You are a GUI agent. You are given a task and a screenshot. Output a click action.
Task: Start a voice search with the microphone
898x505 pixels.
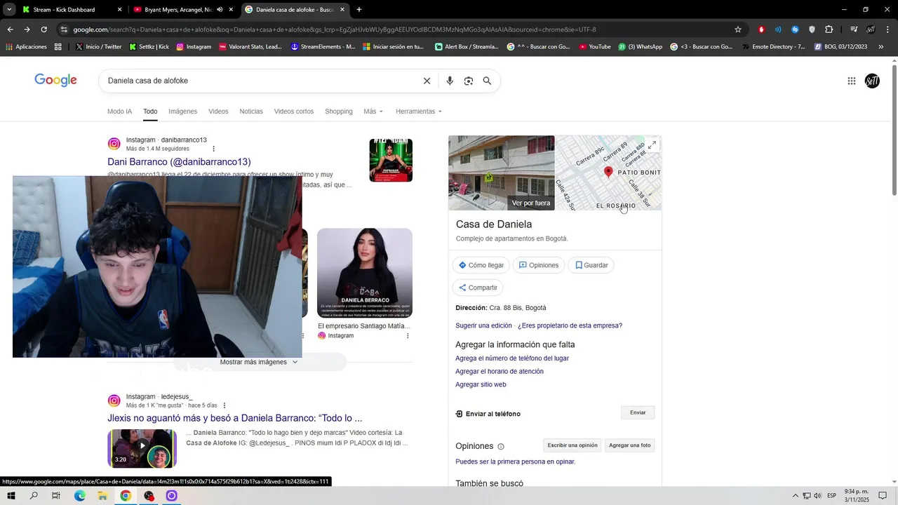[x=450, y=81]
